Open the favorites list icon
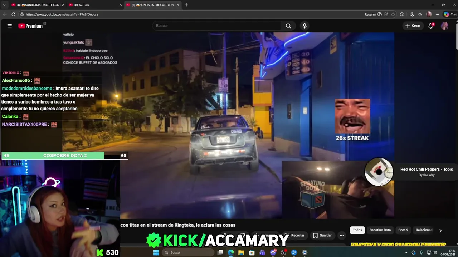The height and width of the screenshot is (257, 458). point(420,14)
